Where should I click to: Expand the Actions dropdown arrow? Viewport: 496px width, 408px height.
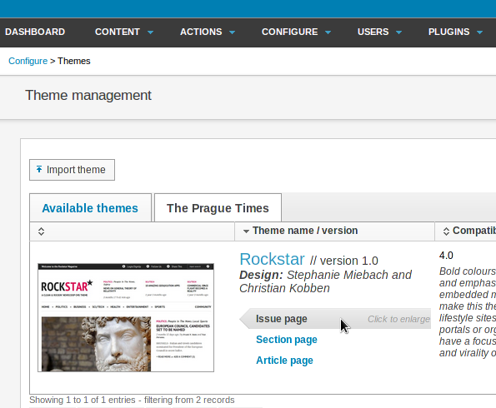(x=233, y=32)
